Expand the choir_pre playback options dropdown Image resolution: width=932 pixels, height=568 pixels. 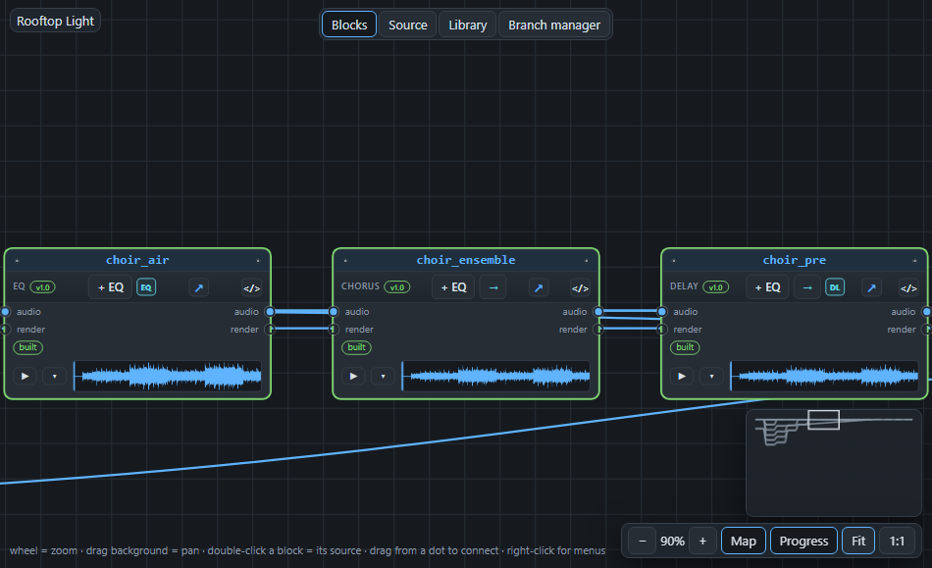[711, 376]
